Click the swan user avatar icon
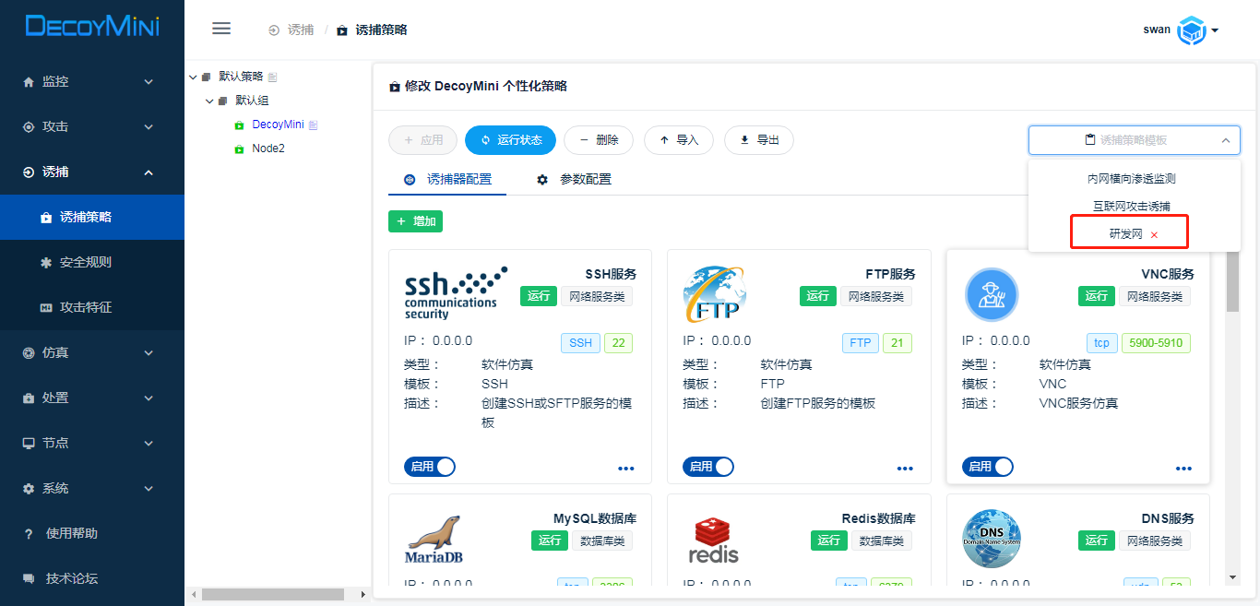Viewport: 1260px width, 606px height. point(1192,30)
